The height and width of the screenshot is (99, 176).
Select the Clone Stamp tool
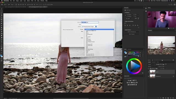coord(1,28)
